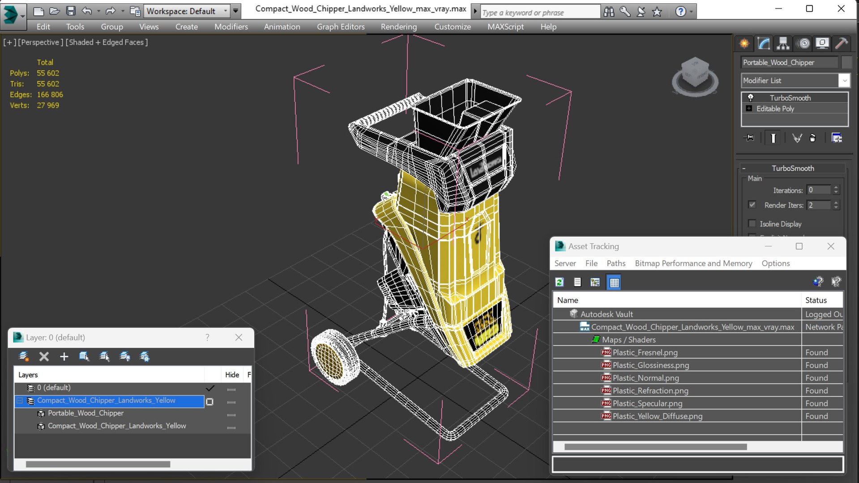Open the Graph Editors menu
The image size is (859, 483).
(x=341, y=27)
